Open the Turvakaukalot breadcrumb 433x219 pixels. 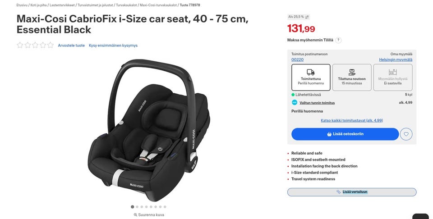click(126, 5)
